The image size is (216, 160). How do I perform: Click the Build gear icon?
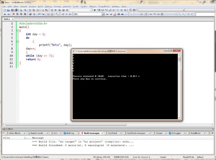(52, 10)
